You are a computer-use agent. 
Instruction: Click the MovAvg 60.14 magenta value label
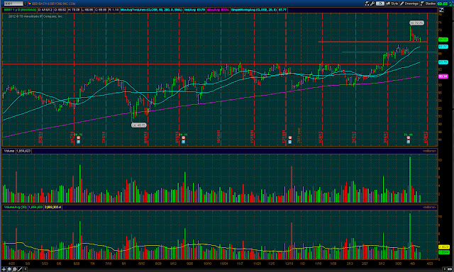[x=218, y=10]
